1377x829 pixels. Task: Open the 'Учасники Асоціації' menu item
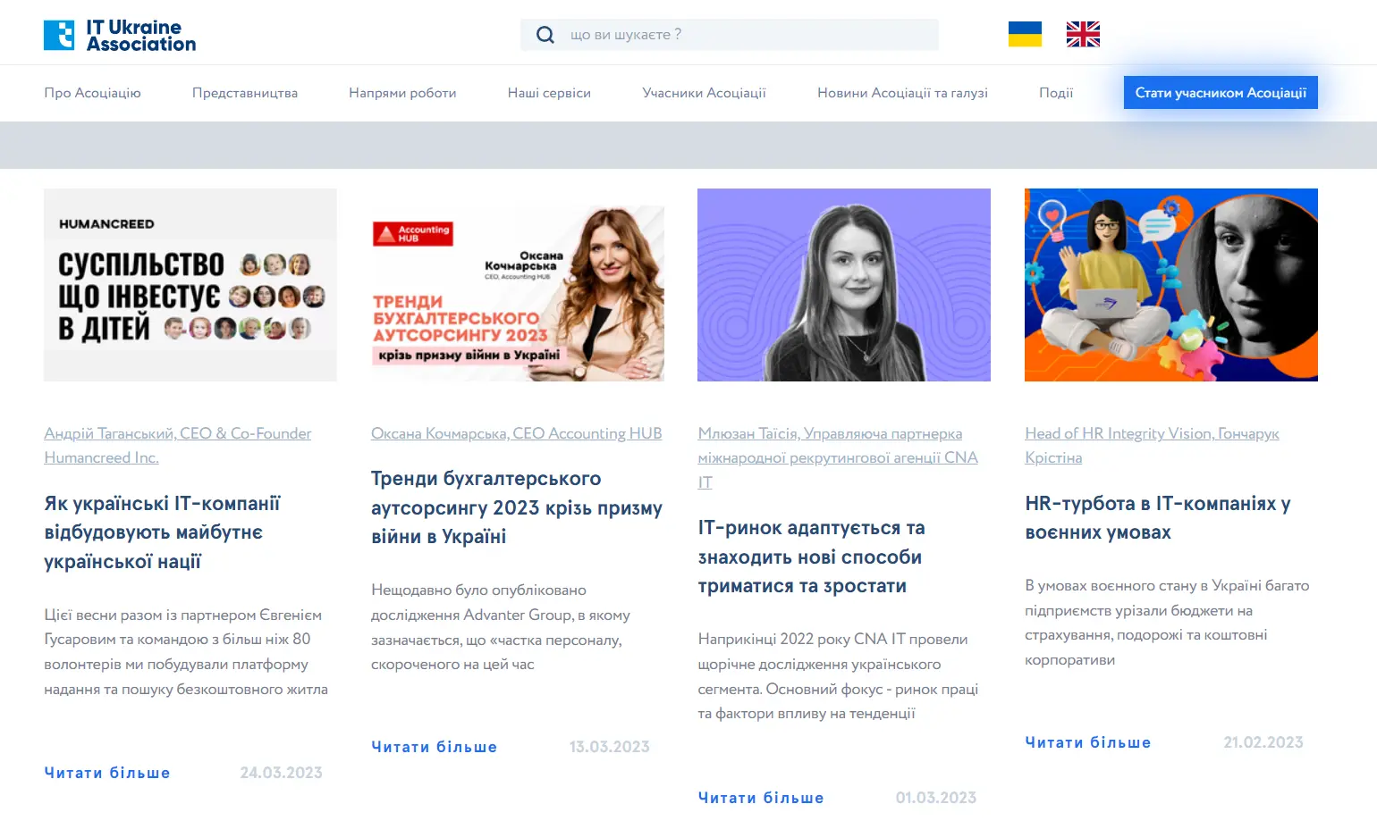click(704, 93)
